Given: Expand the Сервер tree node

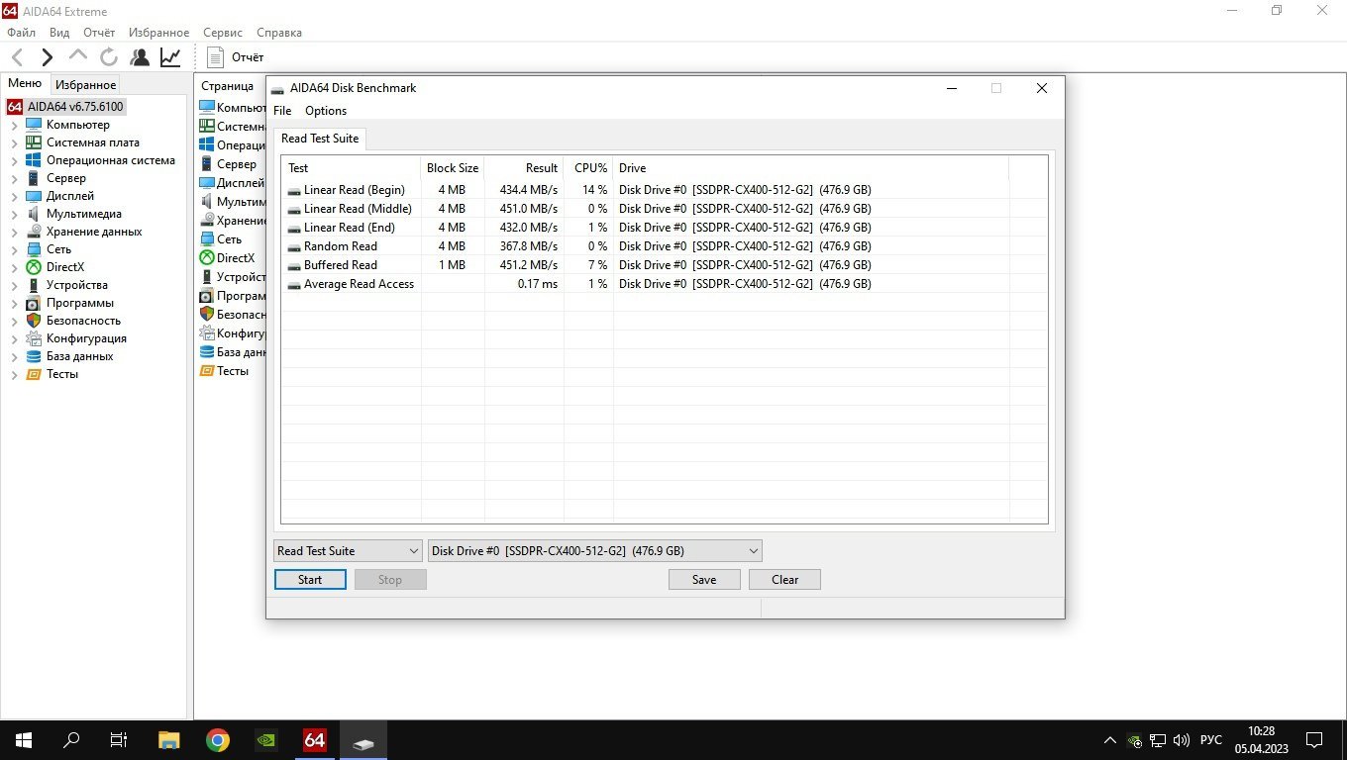Looking at the screenshot, I should tap(14, 178).
